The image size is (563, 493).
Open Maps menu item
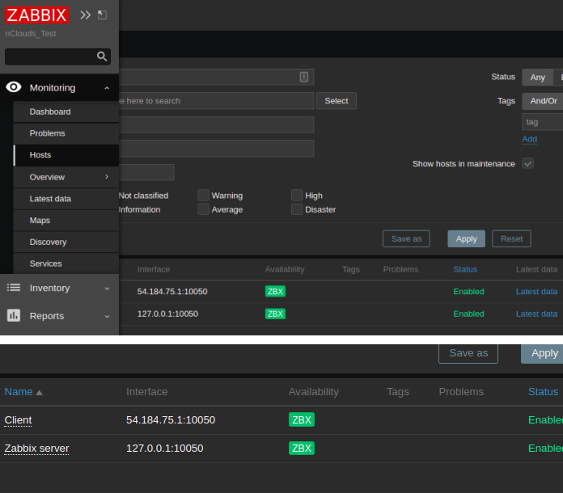(66, 221)
